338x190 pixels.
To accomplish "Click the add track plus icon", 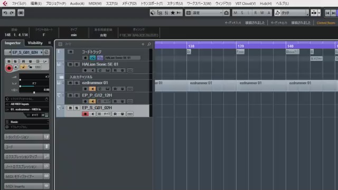I will click(x=143, y=44).
